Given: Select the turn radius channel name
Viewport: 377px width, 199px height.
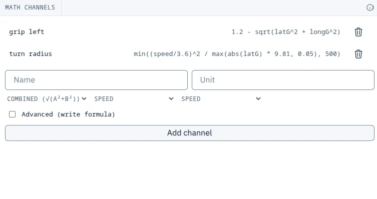Looking at the screenshot, I should 31,54.
